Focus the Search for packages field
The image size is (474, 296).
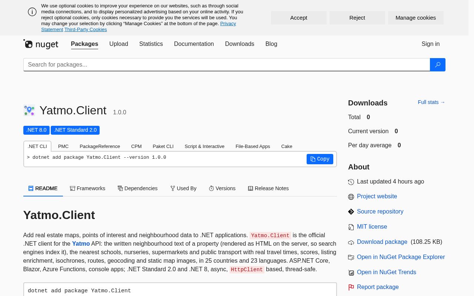[x=227, y=65]
